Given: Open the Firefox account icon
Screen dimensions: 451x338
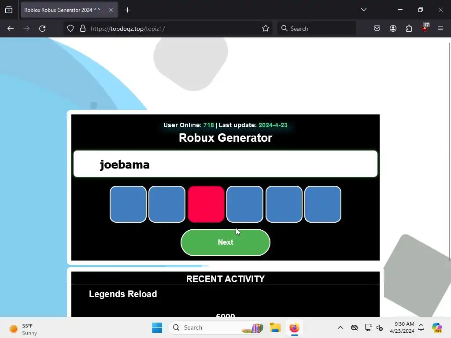Looking at the screenshot, I should tap(393, 29).
